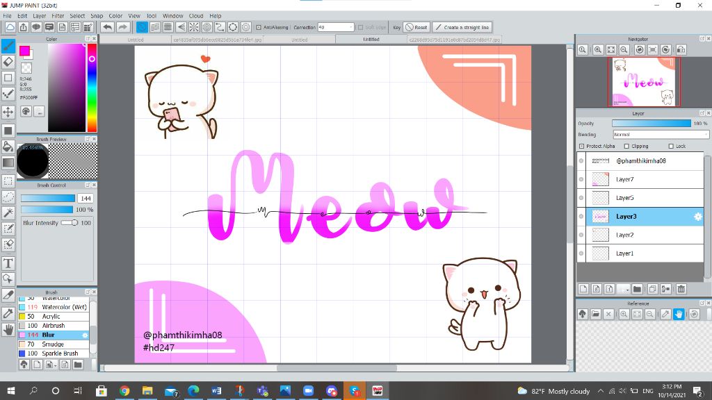The height and width of the screenshot is (400, 712).
Task: Open gear settings for Layer3
Action: [698, 217]
